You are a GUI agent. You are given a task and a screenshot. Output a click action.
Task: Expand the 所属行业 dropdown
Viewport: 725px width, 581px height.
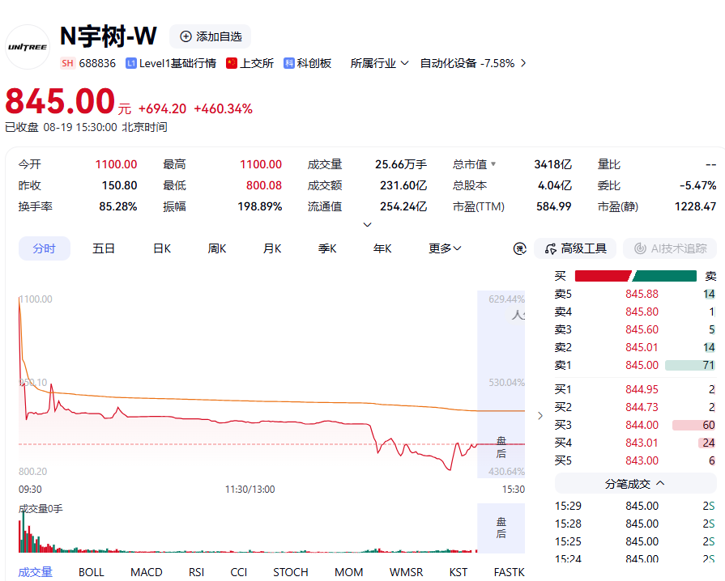[x=379, y=63]
